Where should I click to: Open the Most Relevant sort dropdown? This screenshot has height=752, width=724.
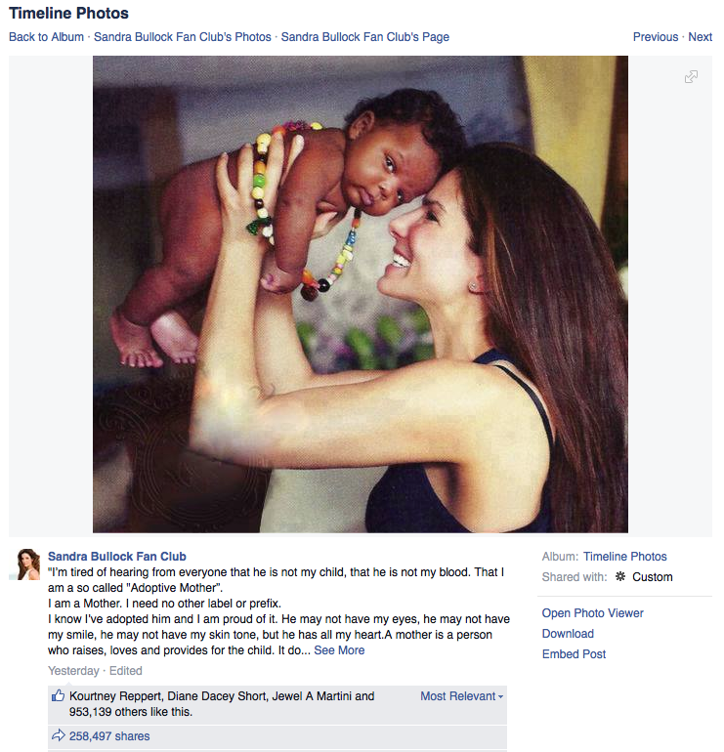(x=461, y=696)
